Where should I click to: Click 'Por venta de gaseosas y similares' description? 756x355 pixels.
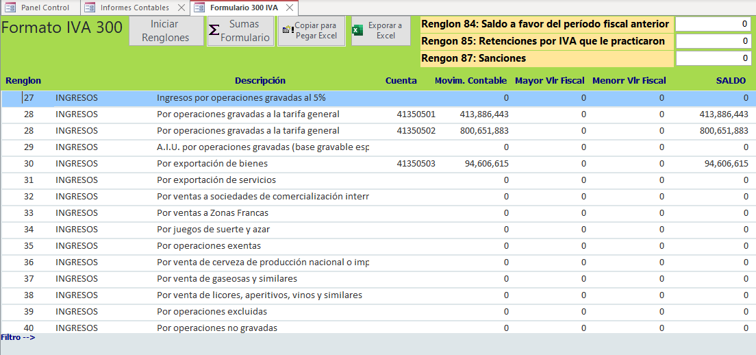(x=227, y=278)
